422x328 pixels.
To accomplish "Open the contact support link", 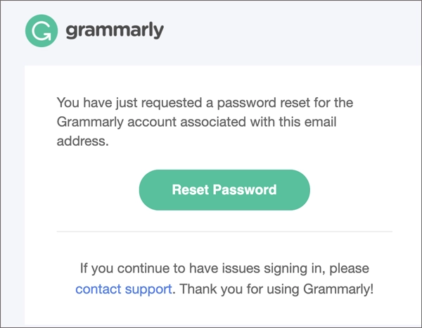I will pos(124,289).
